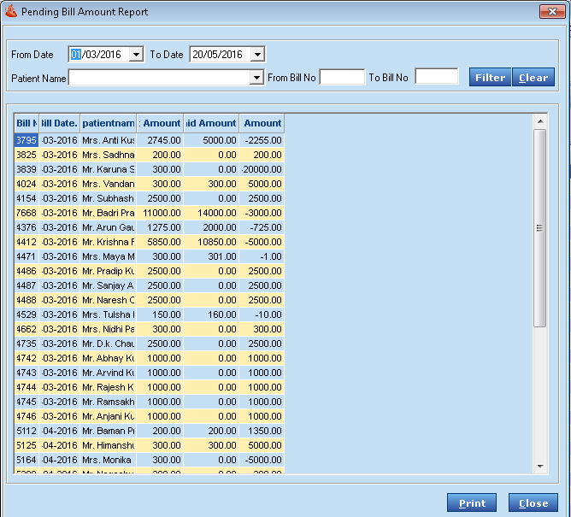Viewport: 571px width, 517px height.
Task: Open the From Date calendar dropdown
Action: pyautogui.click(x=136, y=55)
